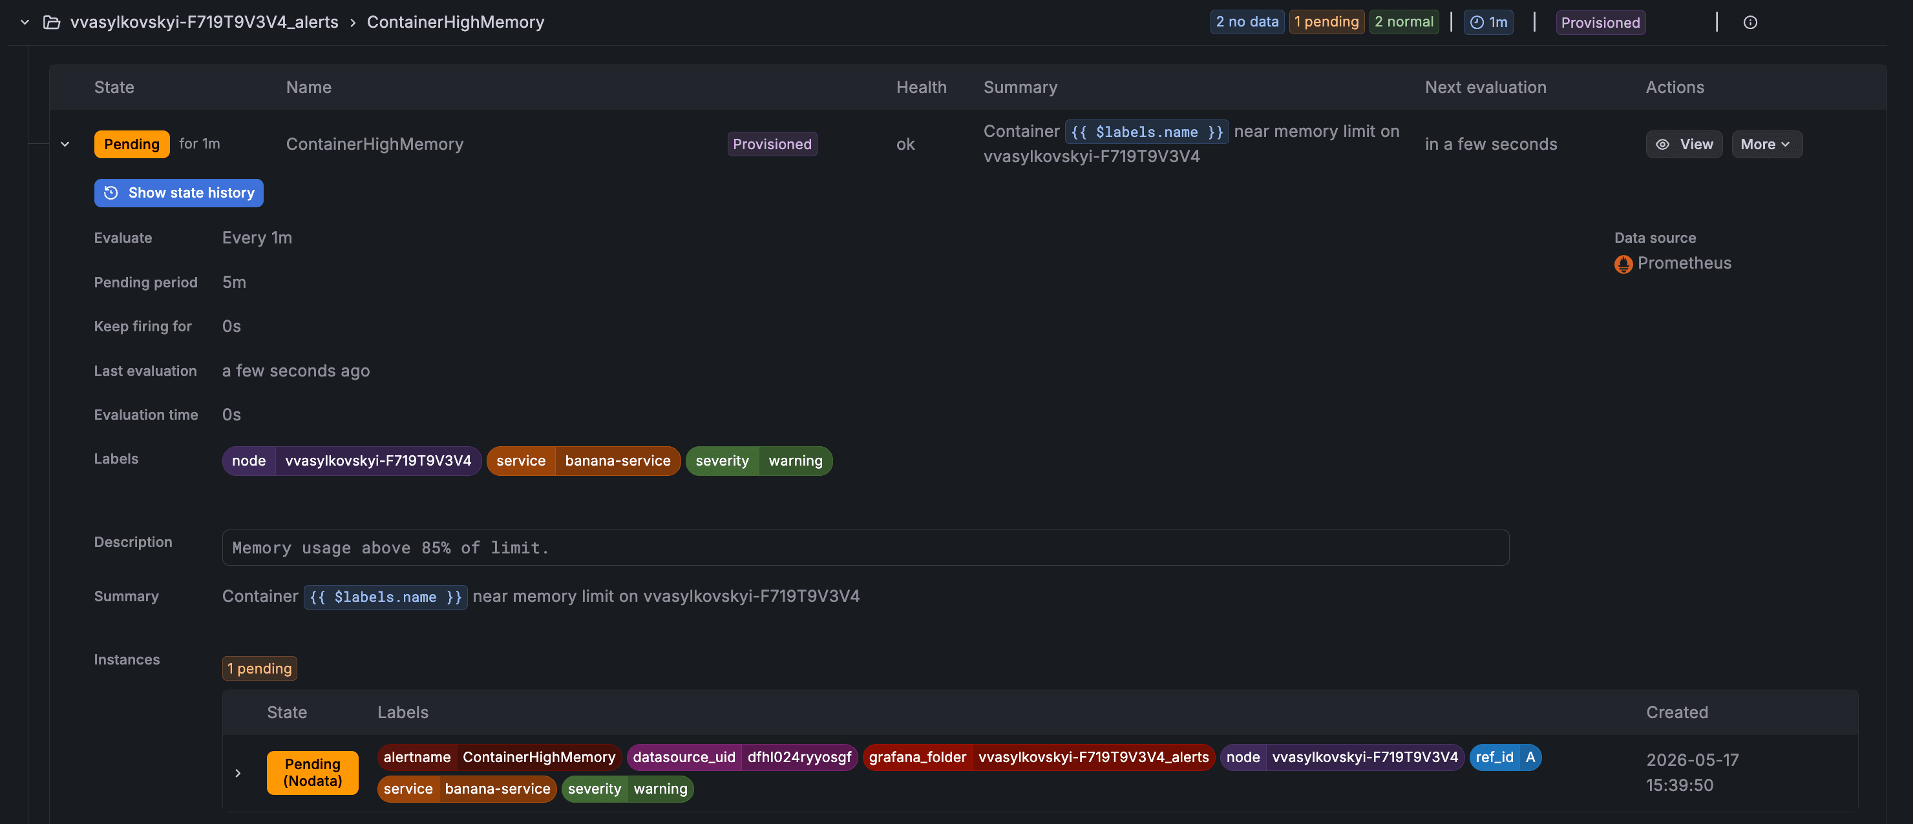Open the Prometheus data source

pos(1684,263)
